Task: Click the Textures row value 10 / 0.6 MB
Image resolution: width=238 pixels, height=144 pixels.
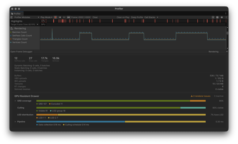Action: [x=218, y=84]
